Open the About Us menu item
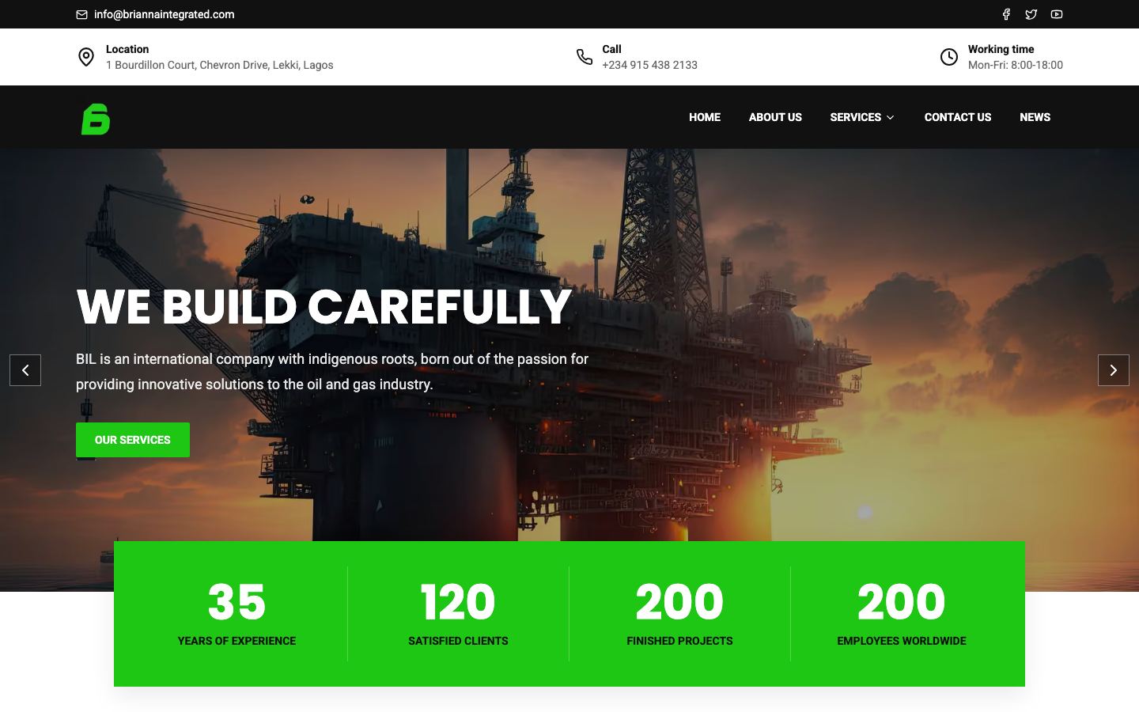The height and width of the screenshot is (712, 1139). pos(775,117)
